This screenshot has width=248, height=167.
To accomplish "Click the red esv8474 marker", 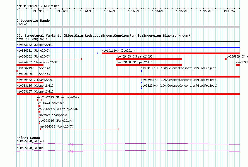I will click(x=39, y=106).
